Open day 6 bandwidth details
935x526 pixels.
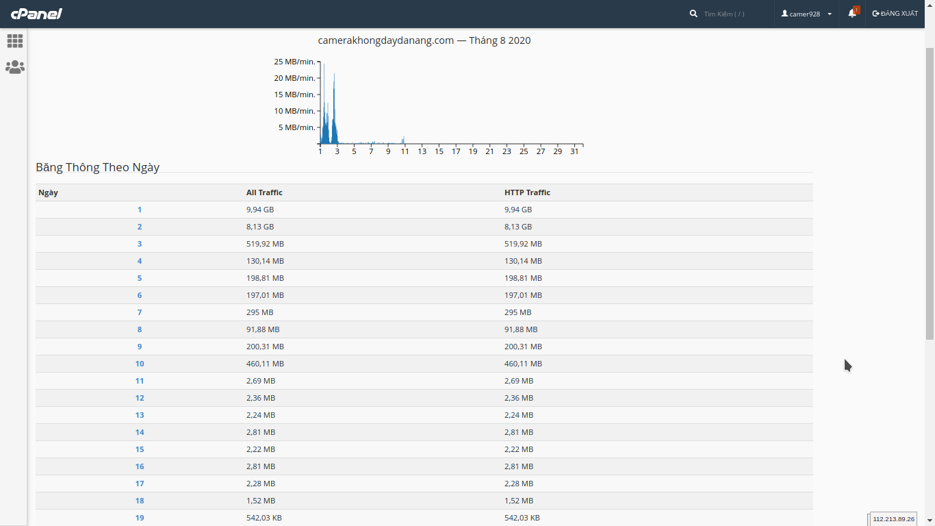tap(140, 295)
